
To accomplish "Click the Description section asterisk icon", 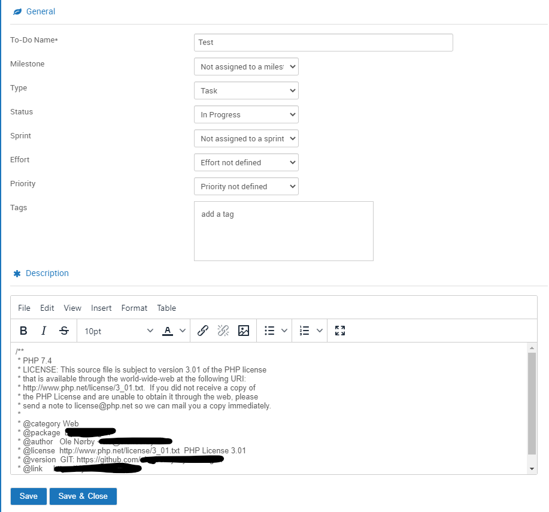I will (17, 273).
